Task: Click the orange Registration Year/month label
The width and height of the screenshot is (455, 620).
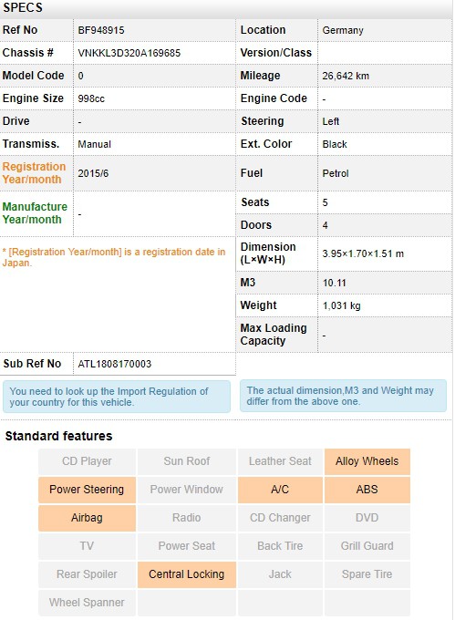Action: (x=34, y=173)
